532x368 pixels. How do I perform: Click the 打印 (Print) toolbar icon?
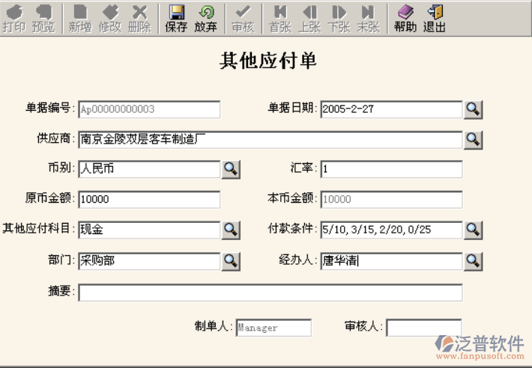click(x=13, y=19)
